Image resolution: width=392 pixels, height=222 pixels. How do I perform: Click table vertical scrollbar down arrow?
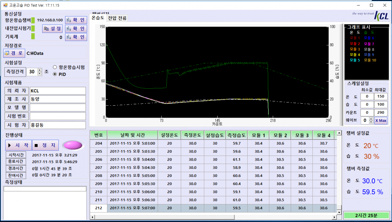(x=339, y=212)
